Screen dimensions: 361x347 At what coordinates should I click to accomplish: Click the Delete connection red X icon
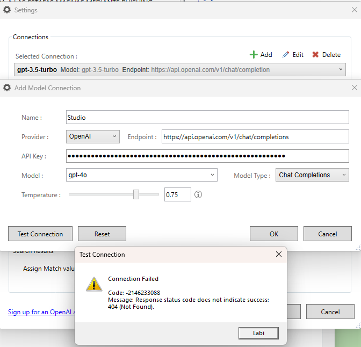315,55
